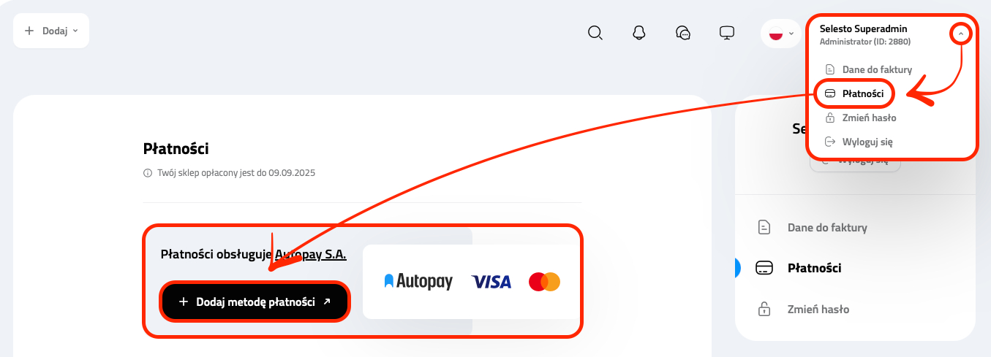
Task: Expand the Dodaj dropdown
Action: pyautogui.click(x=51, y=31)
